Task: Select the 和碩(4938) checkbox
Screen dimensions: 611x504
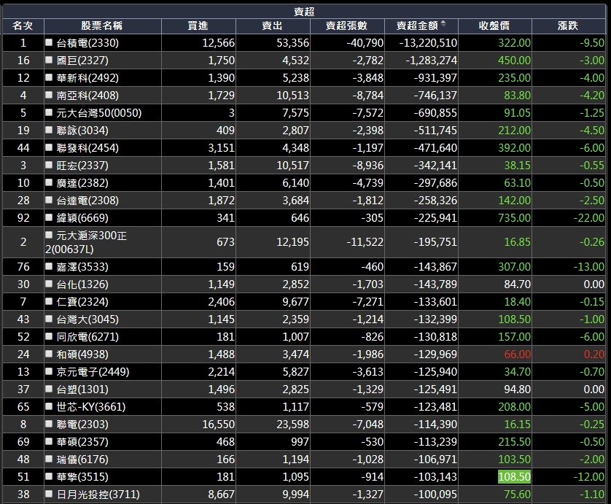Action: tap(49, 354)
